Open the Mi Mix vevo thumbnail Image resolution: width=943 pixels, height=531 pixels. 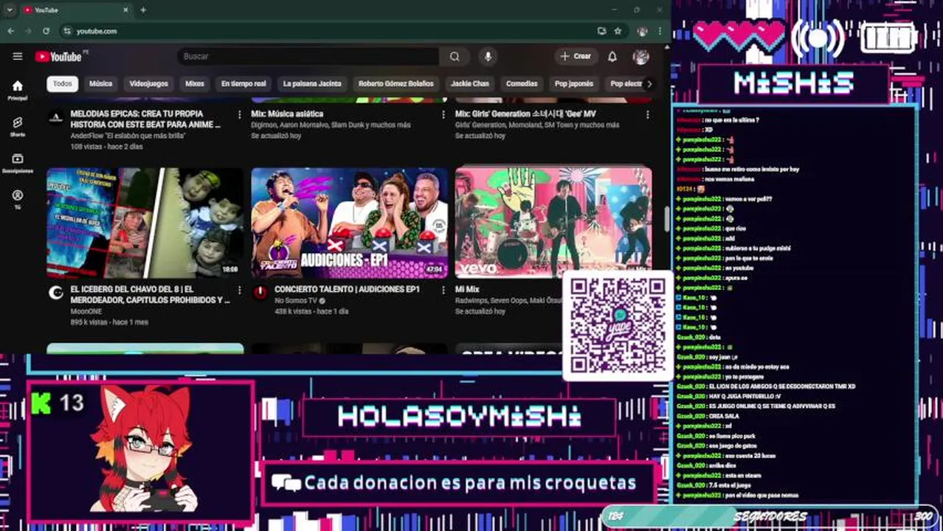[553, 223]
